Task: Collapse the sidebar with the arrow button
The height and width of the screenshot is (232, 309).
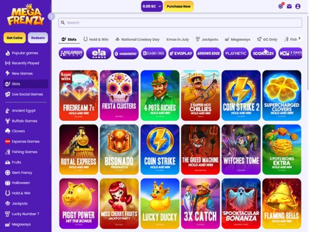Action: pyautogui.click(x=51, y=16)
